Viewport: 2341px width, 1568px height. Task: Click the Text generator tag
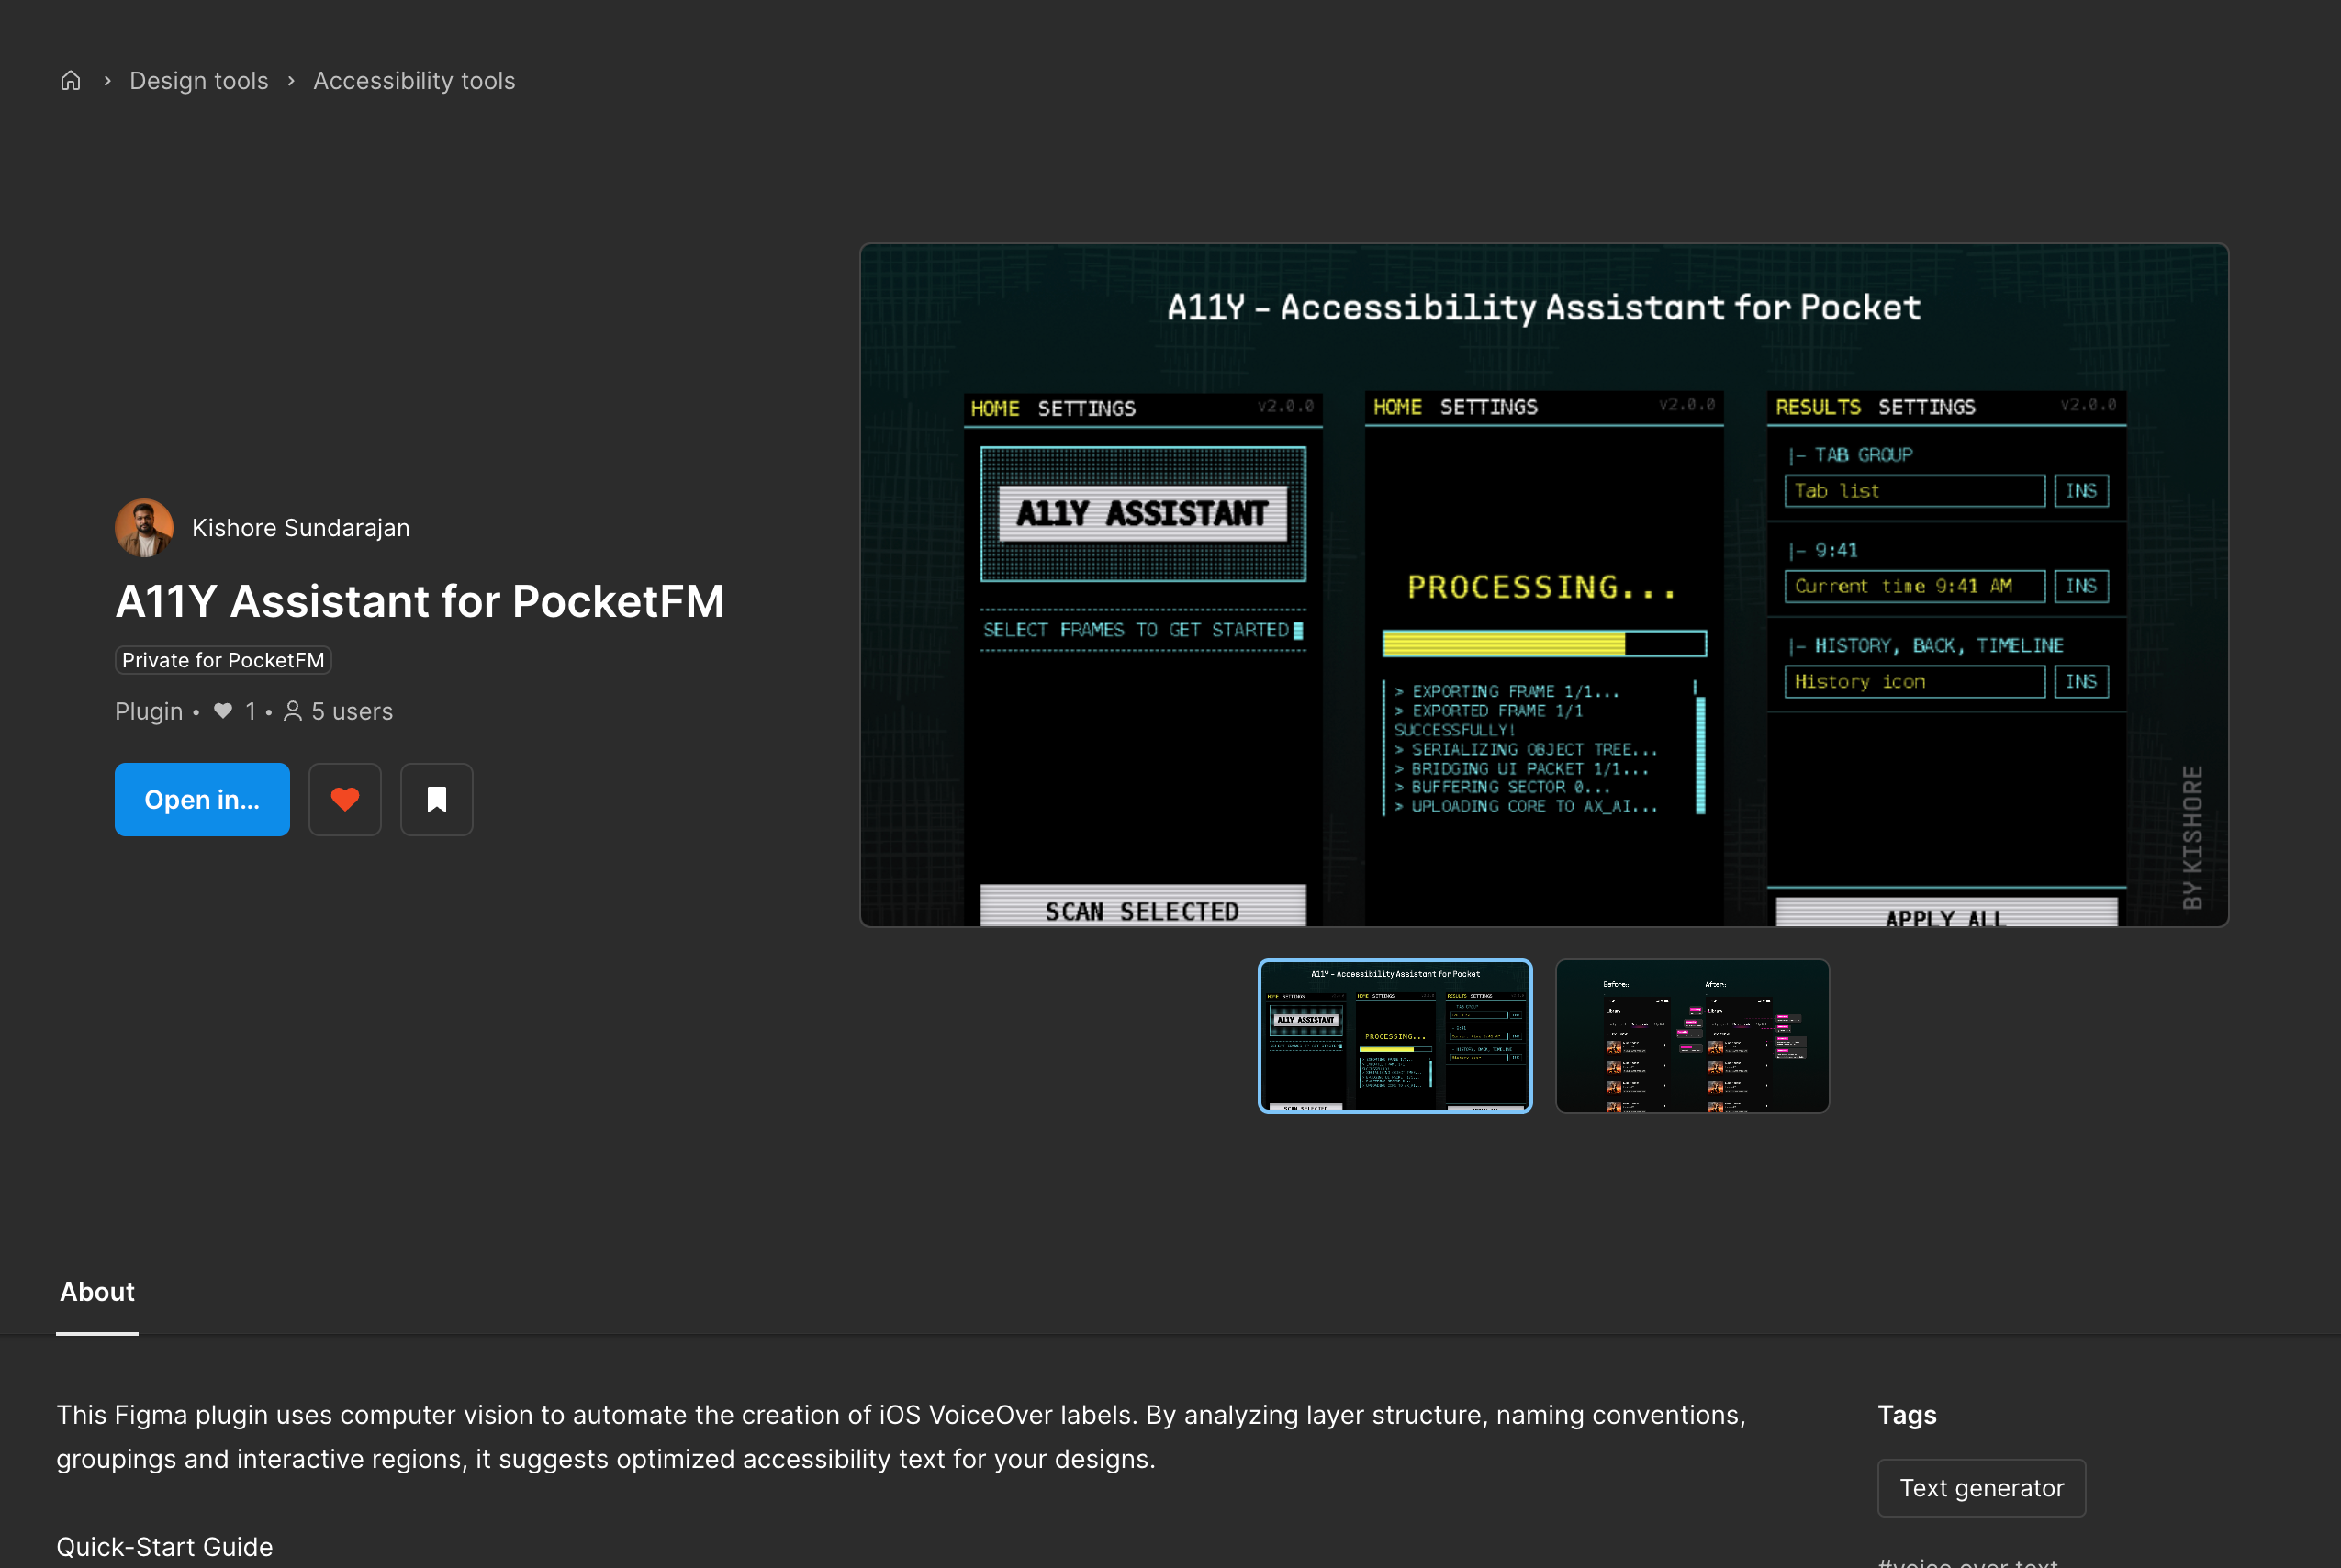coord(1981,1488)
